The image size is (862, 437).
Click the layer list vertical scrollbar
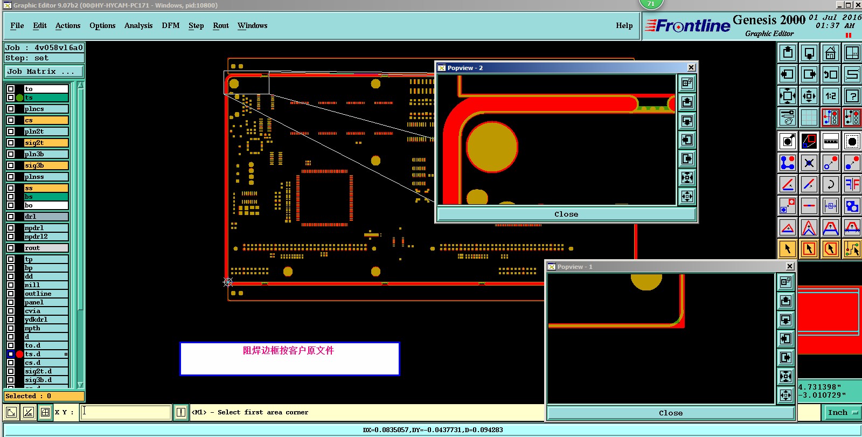[x=80, y=235]
